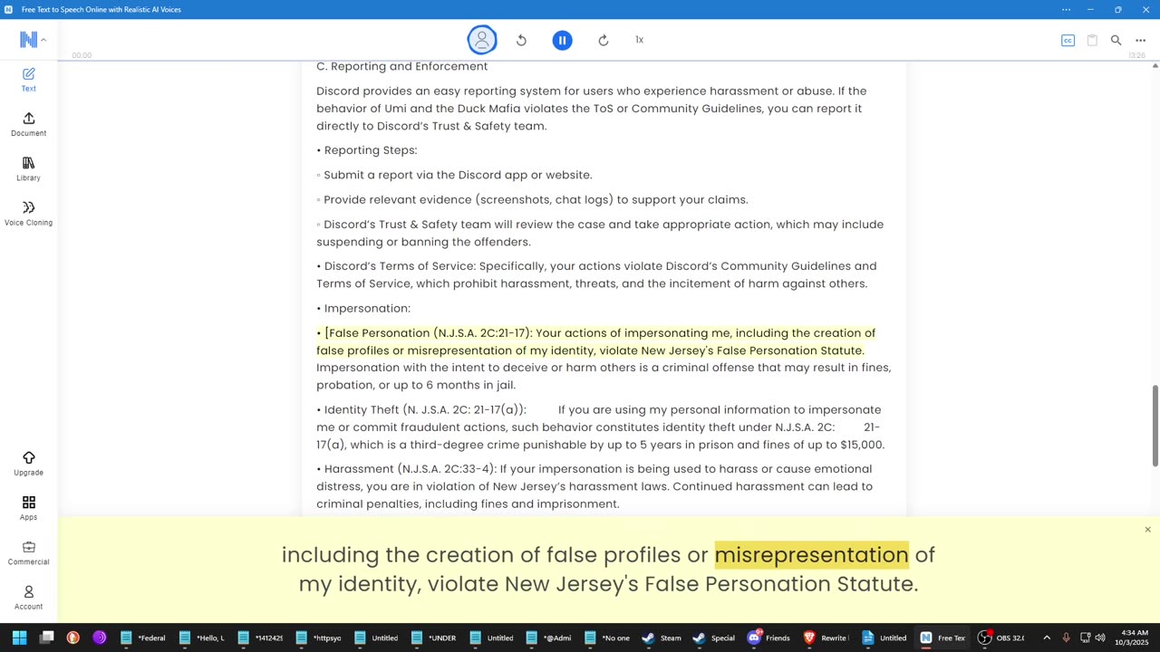Viewport: 1160px width, 652px height.
Task: Close the caption overlay bar
Action: 1147,530
